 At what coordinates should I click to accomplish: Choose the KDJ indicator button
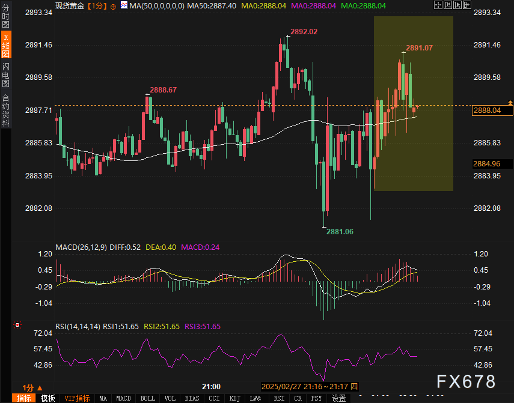tap(234, 398)
